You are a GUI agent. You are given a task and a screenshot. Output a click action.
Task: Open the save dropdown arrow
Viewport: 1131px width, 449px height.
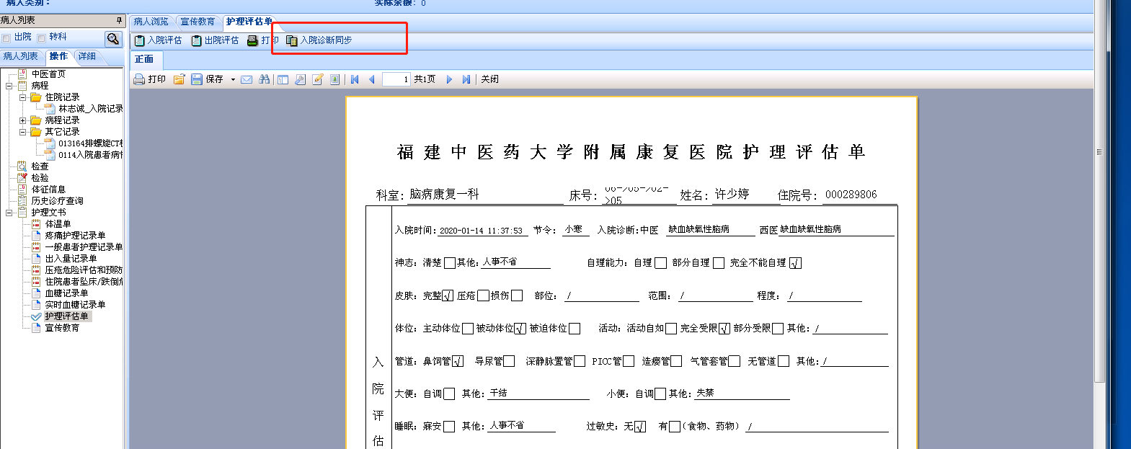click(x=233, y=79)
